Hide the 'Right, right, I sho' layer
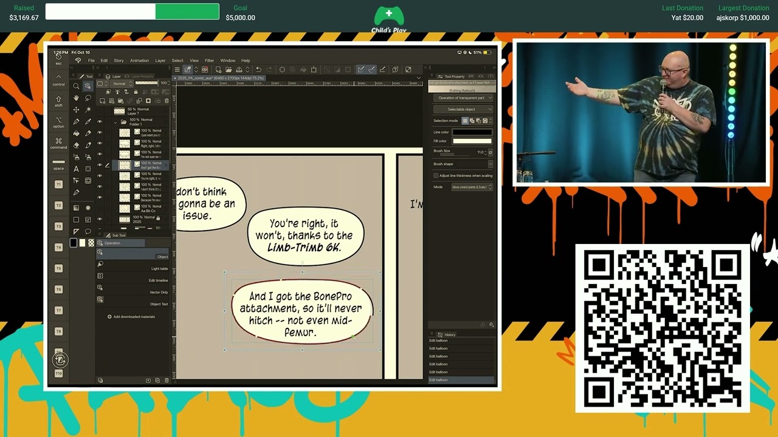 [100, 143]
